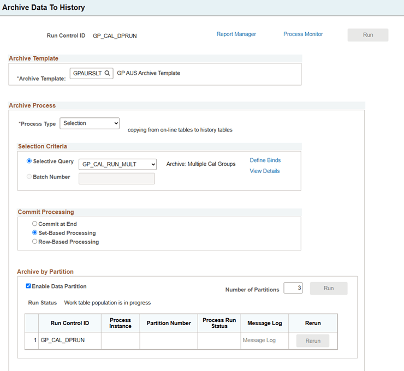Click the Run Control ID column header
404x371 pixels.
(69, 323)
